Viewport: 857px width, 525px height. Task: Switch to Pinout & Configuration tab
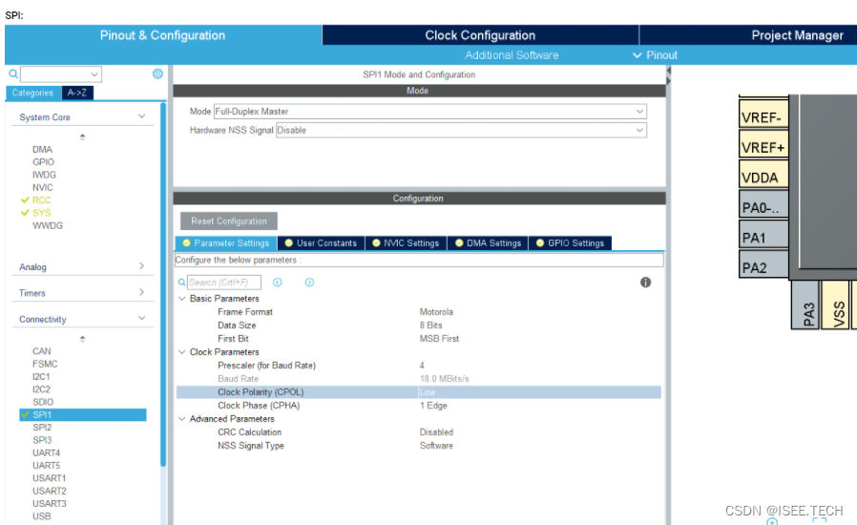tap(163, 35)
